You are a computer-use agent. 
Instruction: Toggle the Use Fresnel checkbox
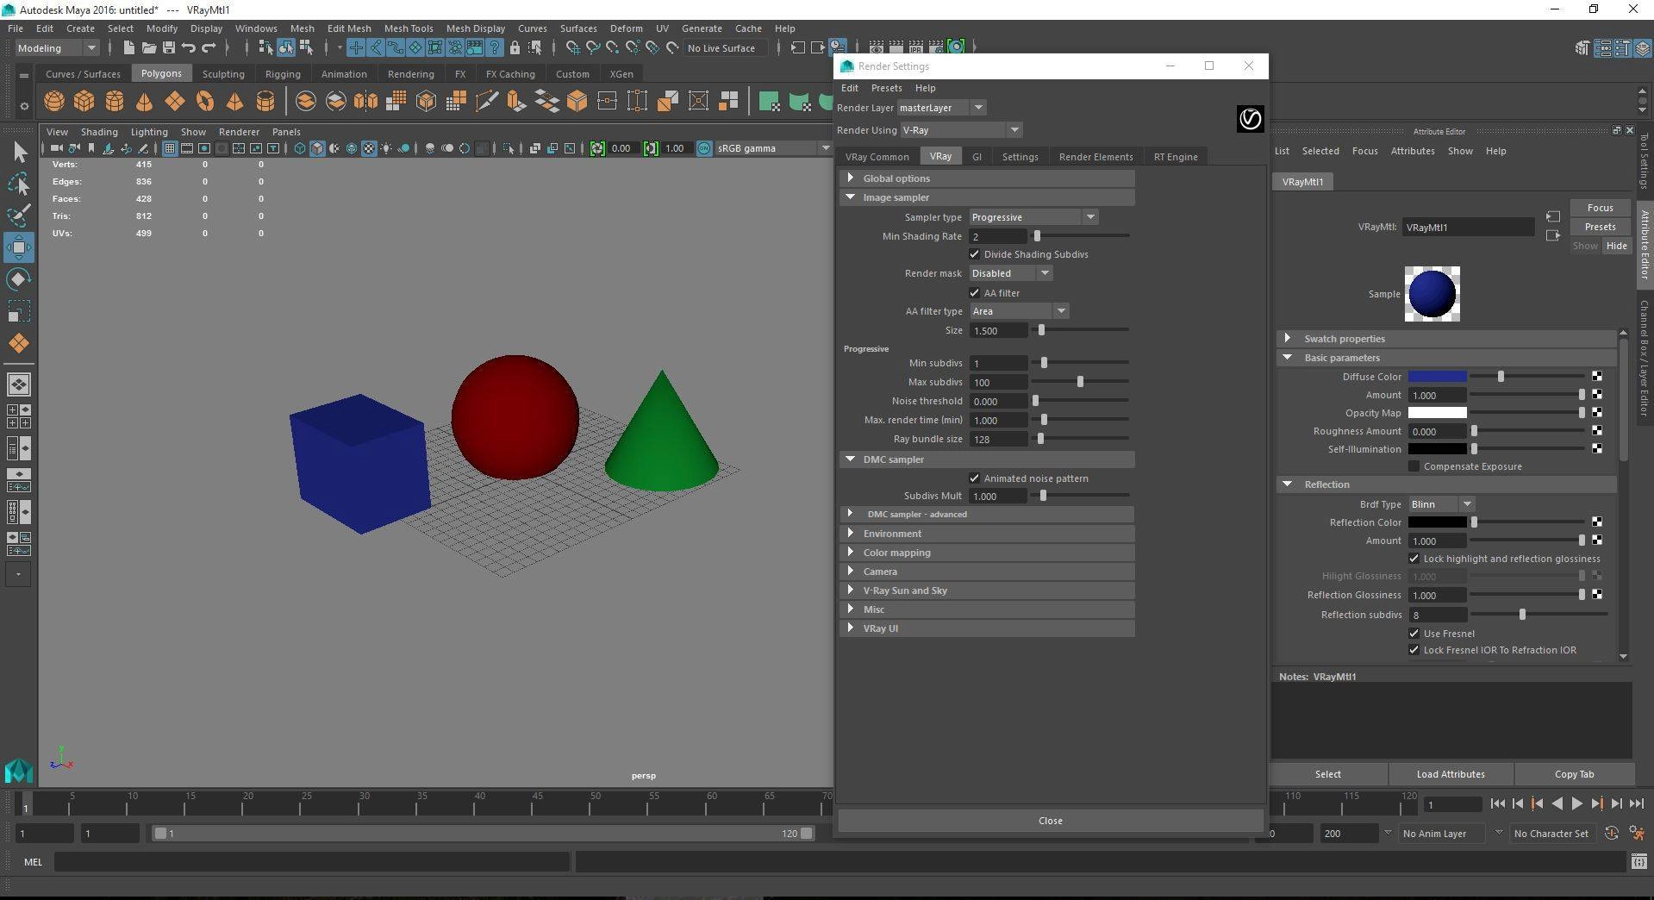click(1414, 634)
